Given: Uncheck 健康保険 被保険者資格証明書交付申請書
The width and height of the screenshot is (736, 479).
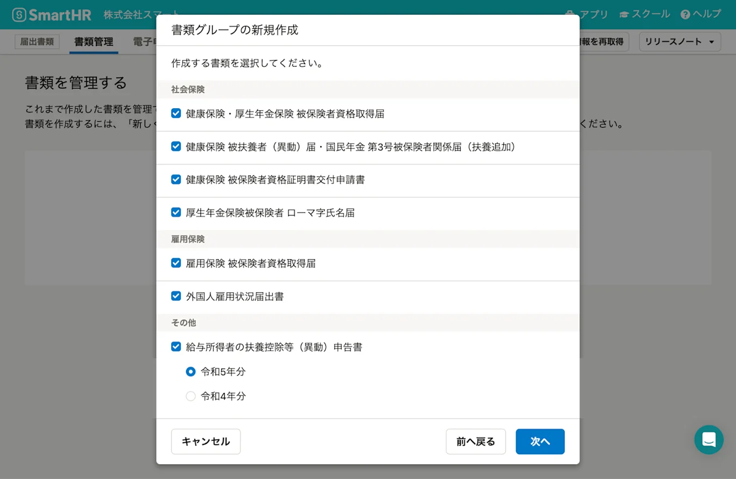Looking at the screenshot, I should [176, 179].
